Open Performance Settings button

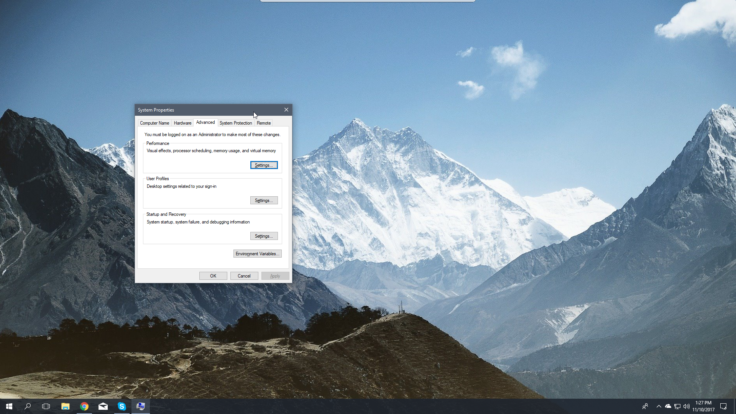[x=264, y=165]
